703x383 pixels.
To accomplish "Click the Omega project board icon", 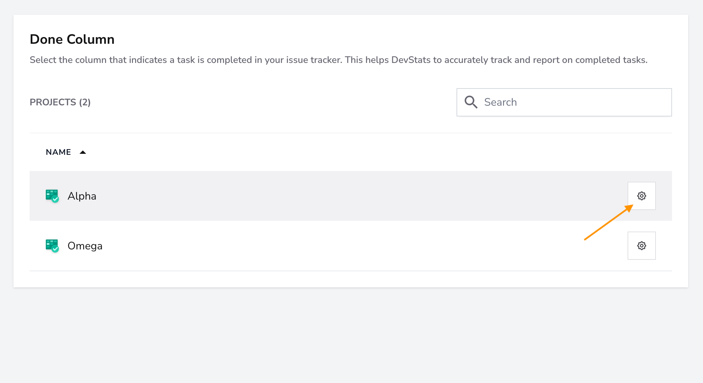I will pyautogui.click(x=52, y=245).
